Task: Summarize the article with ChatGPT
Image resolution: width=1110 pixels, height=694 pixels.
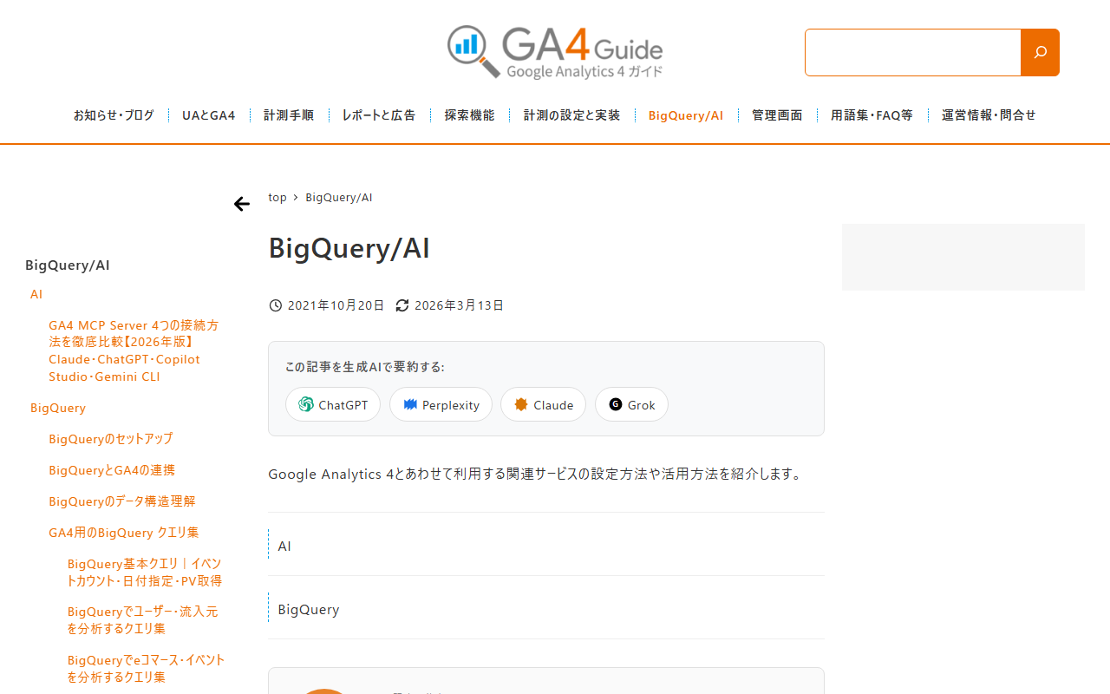Action: 333,404
